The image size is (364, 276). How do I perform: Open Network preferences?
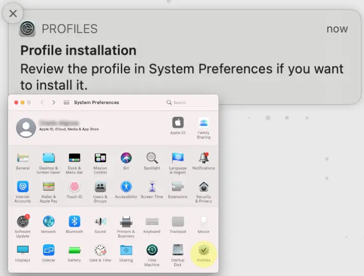(48, 224)
